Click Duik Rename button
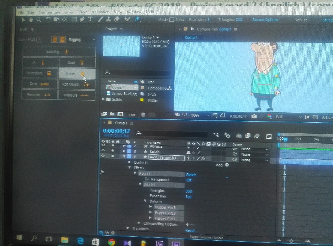 (x=39, y=95)
